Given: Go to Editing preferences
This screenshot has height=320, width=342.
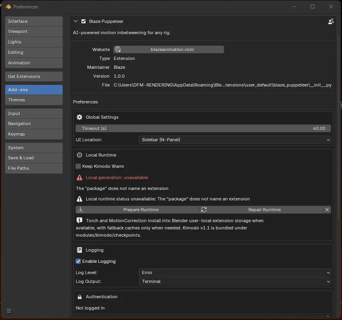Looking at the screenshot, I should click(x=34, y=52).
